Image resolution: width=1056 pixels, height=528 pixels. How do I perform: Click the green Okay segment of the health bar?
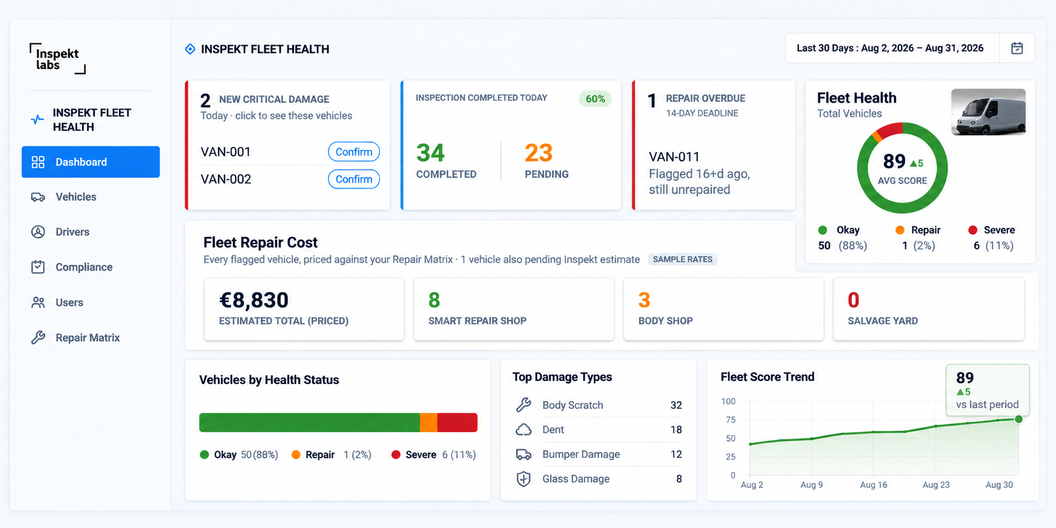coord(310,423)
